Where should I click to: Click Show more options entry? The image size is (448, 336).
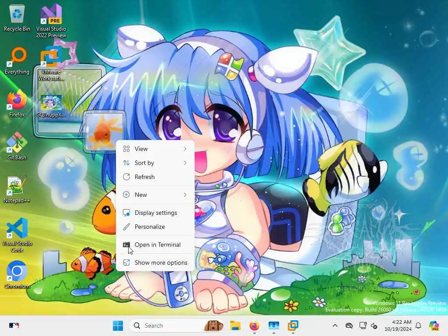click(x=155, y=262)
